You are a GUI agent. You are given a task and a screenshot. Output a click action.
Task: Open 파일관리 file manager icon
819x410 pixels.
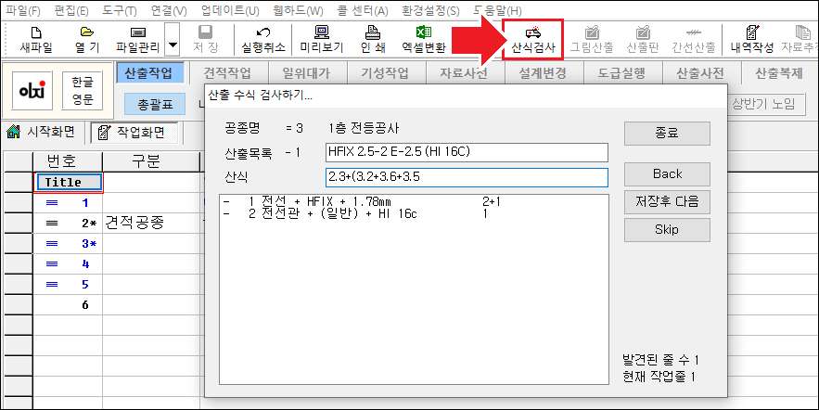(x=138, y=40)
